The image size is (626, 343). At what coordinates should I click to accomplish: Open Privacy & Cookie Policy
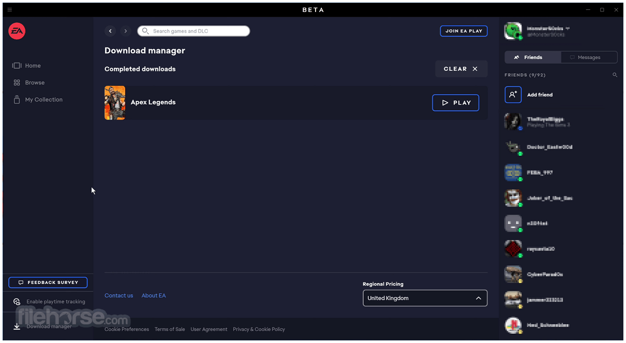pyautogui.click(x=259, y=330)
